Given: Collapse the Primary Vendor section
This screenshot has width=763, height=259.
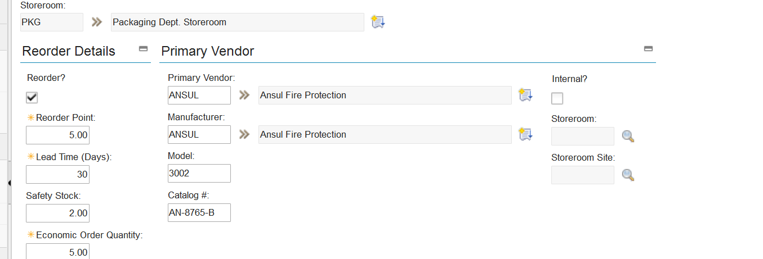Looking at the screenshot, I should tap(648, 49).
